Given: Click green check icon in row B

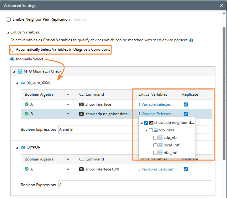Looking at the screenshot, I should (x=26, y=114).
